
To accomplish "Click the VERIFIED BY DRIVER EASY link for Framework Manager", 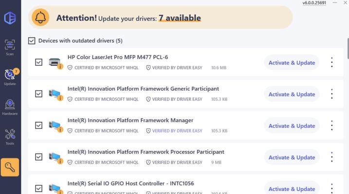I will [177, 131].
